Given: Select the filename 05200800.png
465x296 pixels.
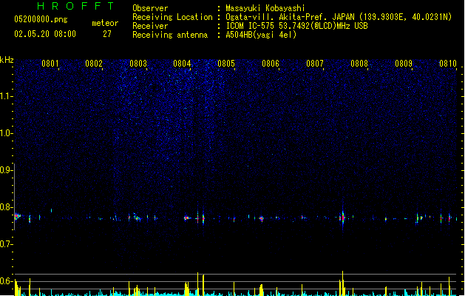Looking at the screenshot, I should (41, 19).
